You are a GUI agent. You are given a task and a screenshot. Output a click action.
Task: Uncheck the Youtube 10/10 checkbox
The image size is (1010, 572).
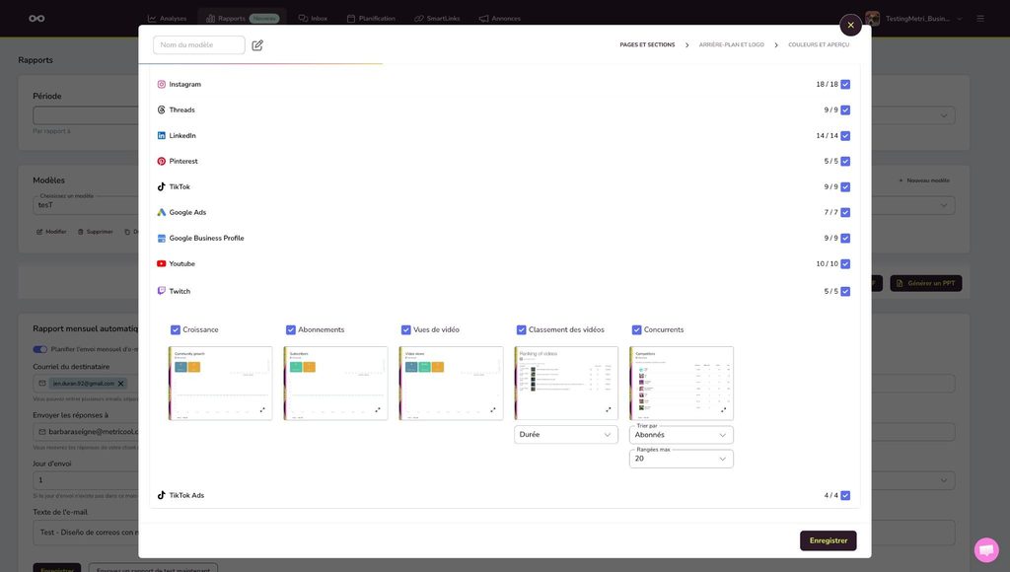(845, 264)
